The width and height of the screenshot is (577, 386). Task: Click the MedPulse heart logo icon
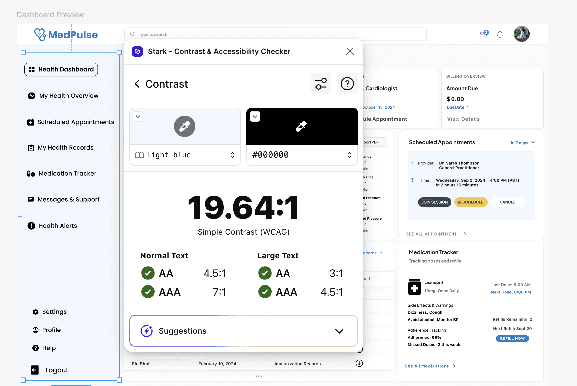pos(40,34)
